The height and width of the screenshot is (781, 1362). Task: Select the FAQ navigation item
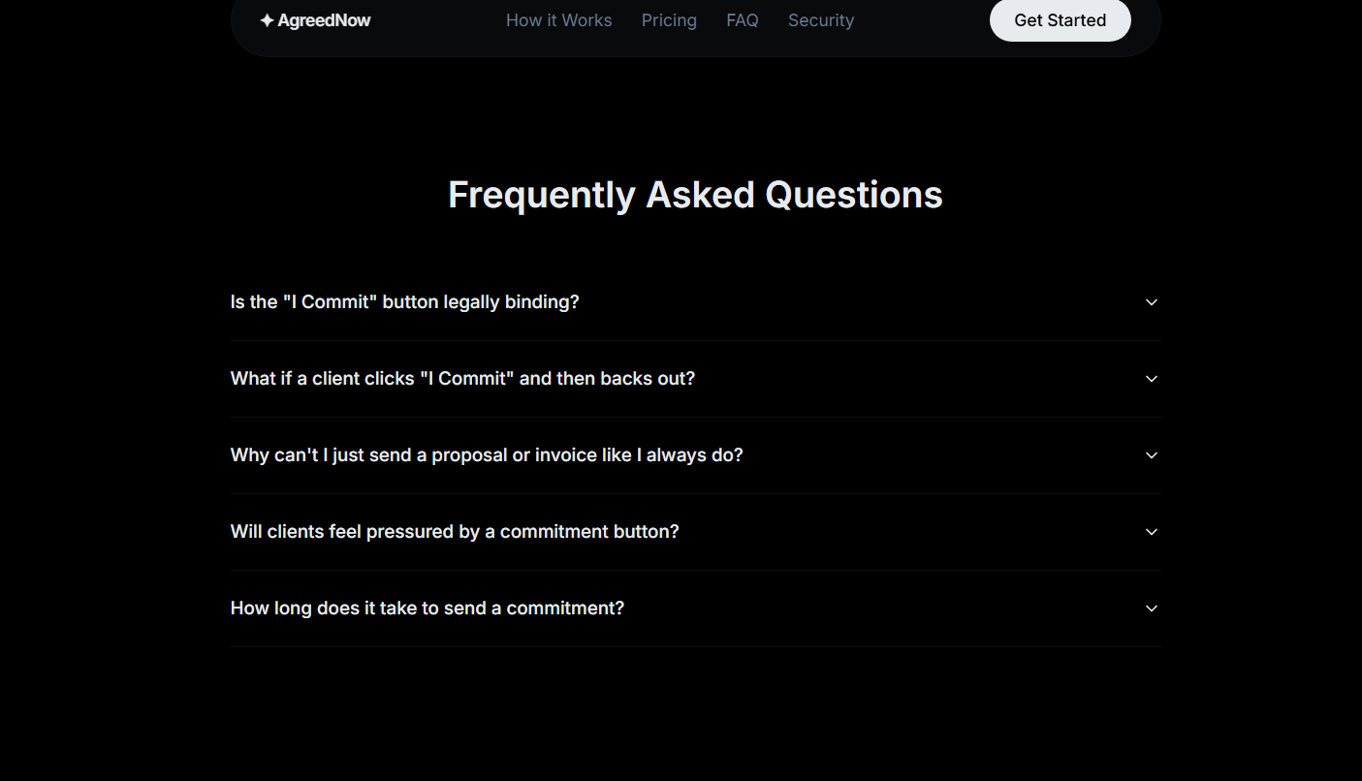(x=743, y=19)
